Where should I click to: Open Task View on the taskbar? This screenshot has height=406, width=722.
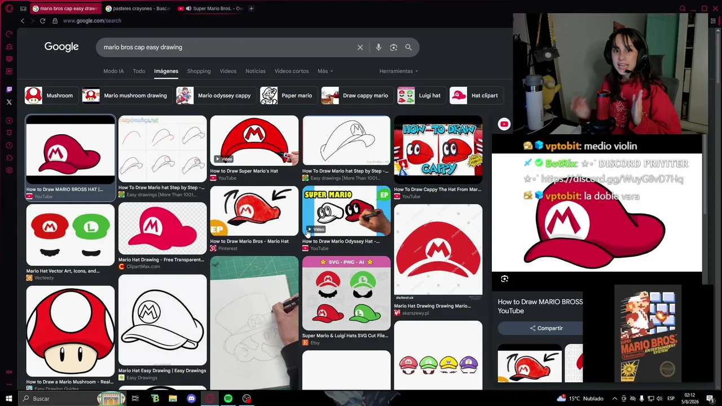click(135, 399)
